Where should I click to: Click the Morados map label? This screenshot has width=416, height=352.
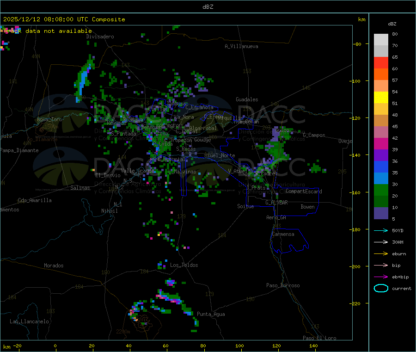tap(54, 266)
